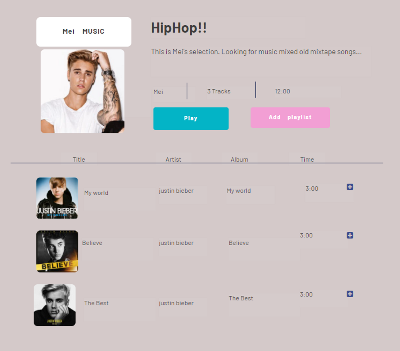This screenshot has width=400, height=351.
Task: Click the plus icon for Believe track
Action: click(x=350, y=235)
